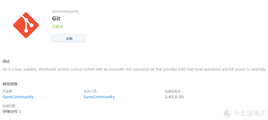
Task: Click the green 已启动 status text
Action: [x=58, y=27]
